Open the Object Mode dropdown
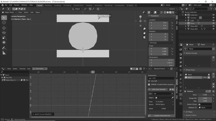216x121 pixels. 9,12
